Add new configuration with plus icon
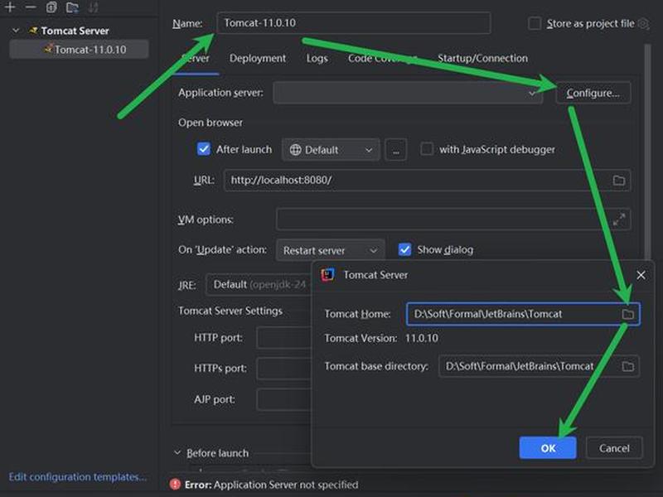 [10, 7]
